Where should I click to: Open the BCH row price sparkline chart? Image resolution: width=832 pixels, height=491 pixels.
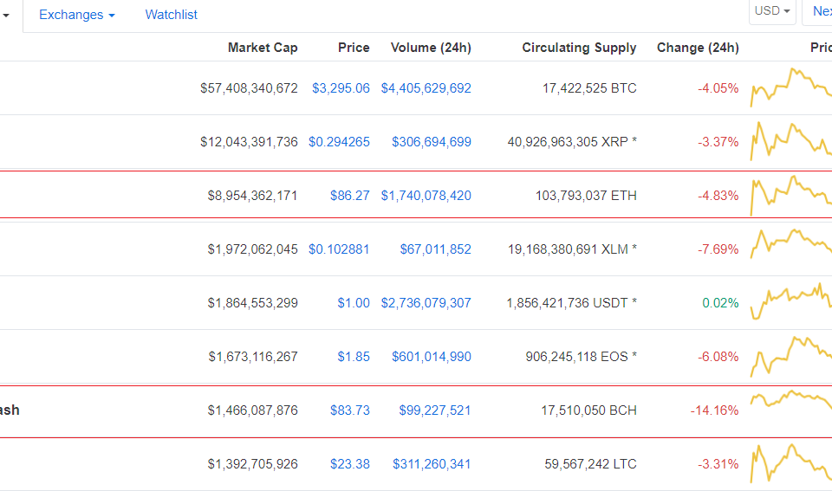[x=791, y=399]
